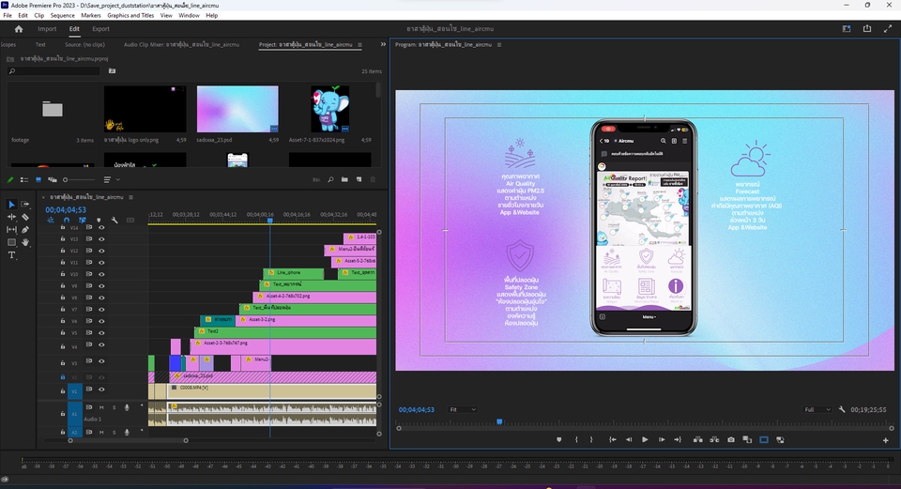Click New Item icon in Project panel
Viewport: 901px width, 489px height.
pyautogui.click(x=359, y=180)
